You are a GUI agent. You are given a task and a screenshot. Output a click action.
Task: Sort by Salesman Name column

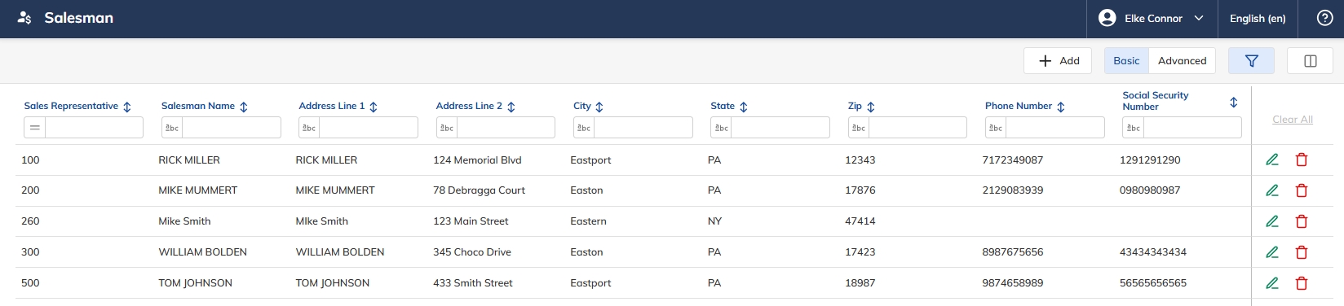244,107
